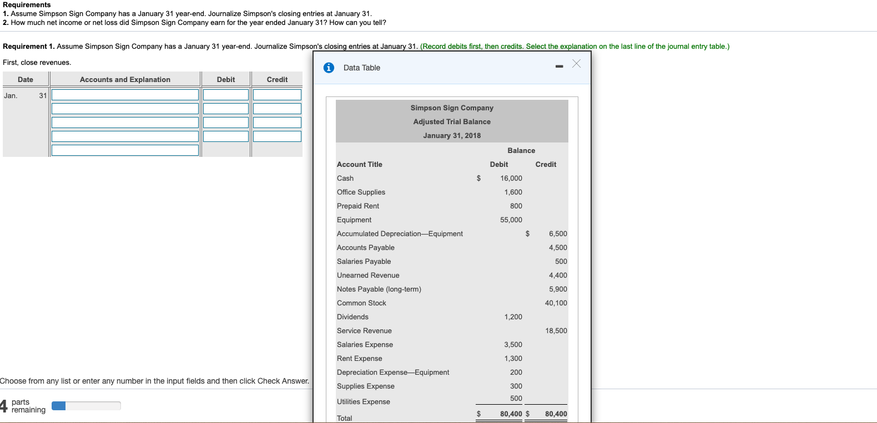The width and height of the screenshot is (877, 423).
Task: Focus the fourth-row Debit input field
Action: tap(226, 136)
